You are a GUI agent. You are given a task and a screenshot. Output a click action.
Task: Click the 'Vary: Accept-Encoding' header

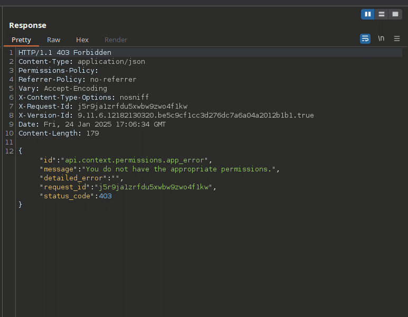coord(63,89)
